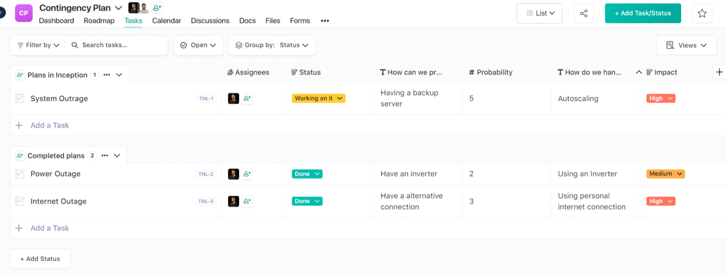Collapse the Completed plans group
The image size is (726, 276).
(x=117, y=155)
